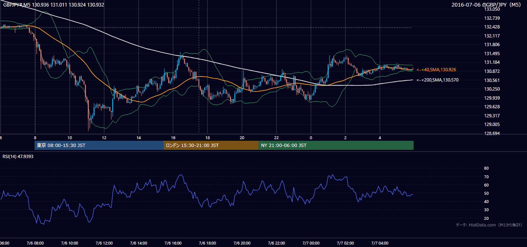527x247 pixels.
Task: Click the 129.005 price axis label
Action: point(492,124)
